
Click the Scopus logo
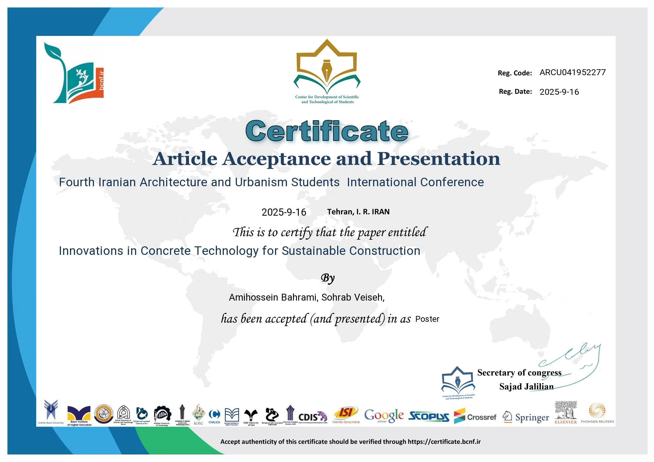coord(429,416)
